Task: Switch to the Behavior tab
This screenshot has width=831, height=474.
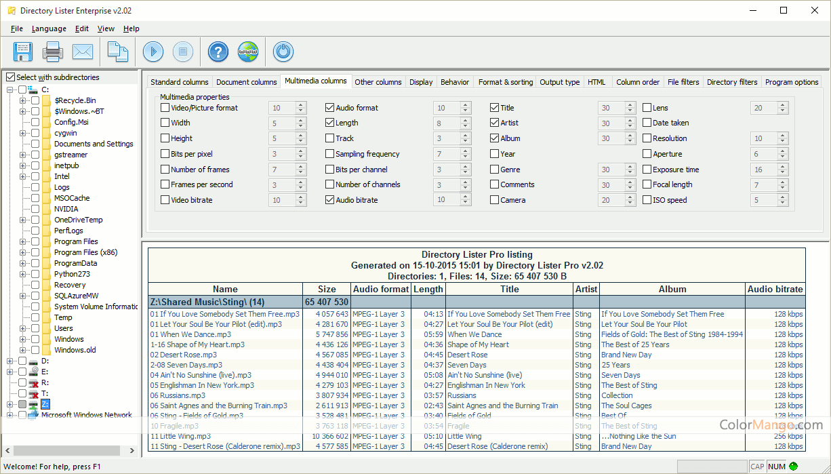Action: click(455, 82)
